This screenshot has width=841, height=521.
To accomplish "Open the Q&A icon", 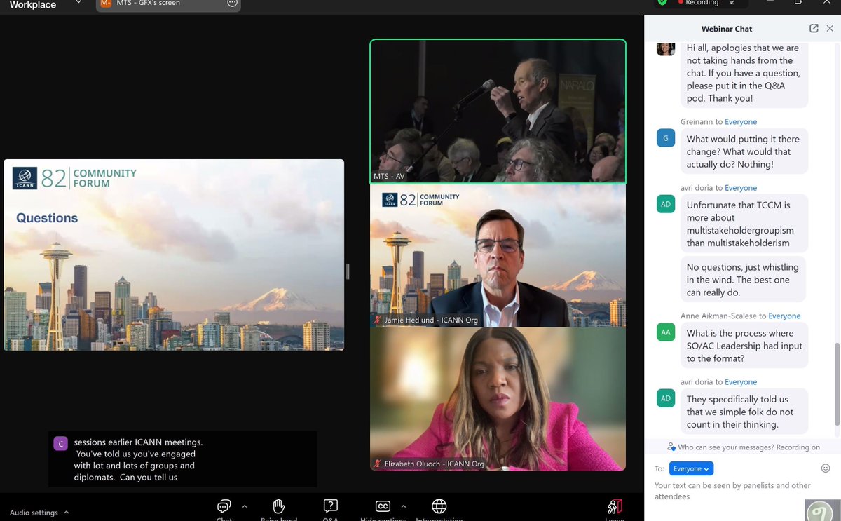I will (330, 506).
